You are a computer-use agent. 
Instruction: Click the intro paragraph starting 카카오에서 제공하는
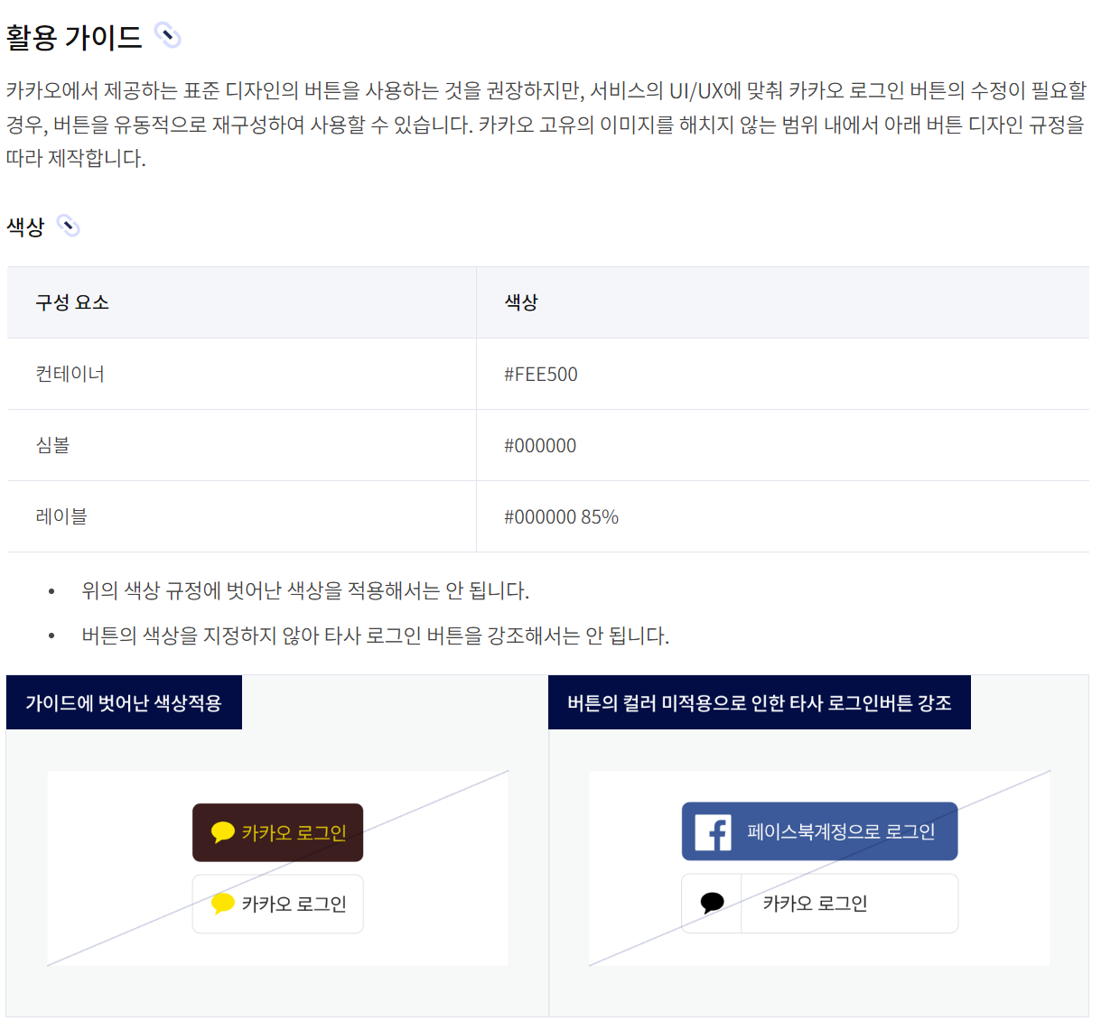point(546,125)
